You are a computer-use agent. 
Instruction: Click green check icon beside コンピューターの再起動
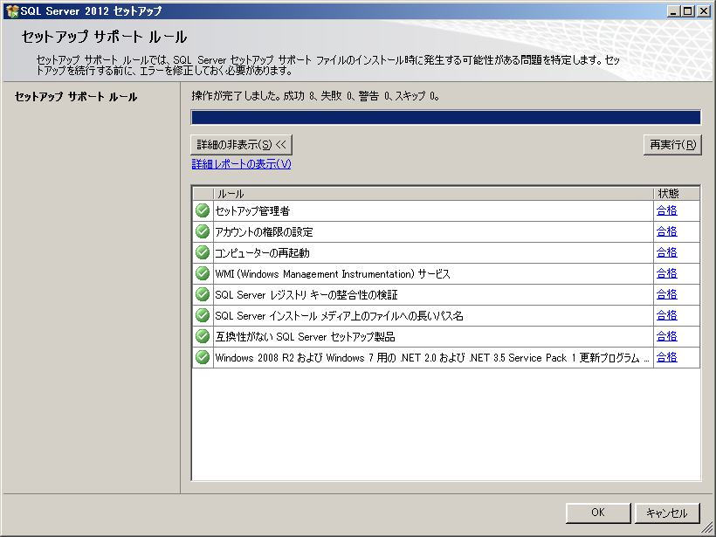[x=203, y=252]
